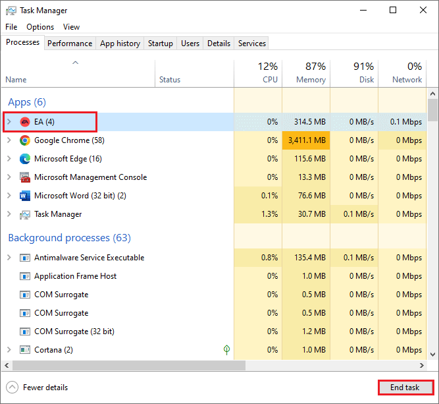Select the Cortana (2) process row
Screen dimensions: 439x404
click(x=214, y=350)
